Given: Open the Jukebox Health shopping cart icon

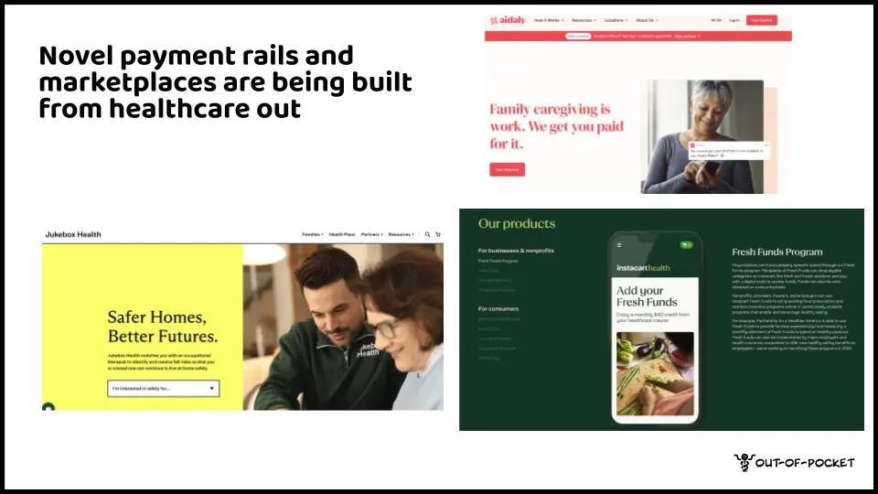Looking at the screenshot, I should pos(438,235).
